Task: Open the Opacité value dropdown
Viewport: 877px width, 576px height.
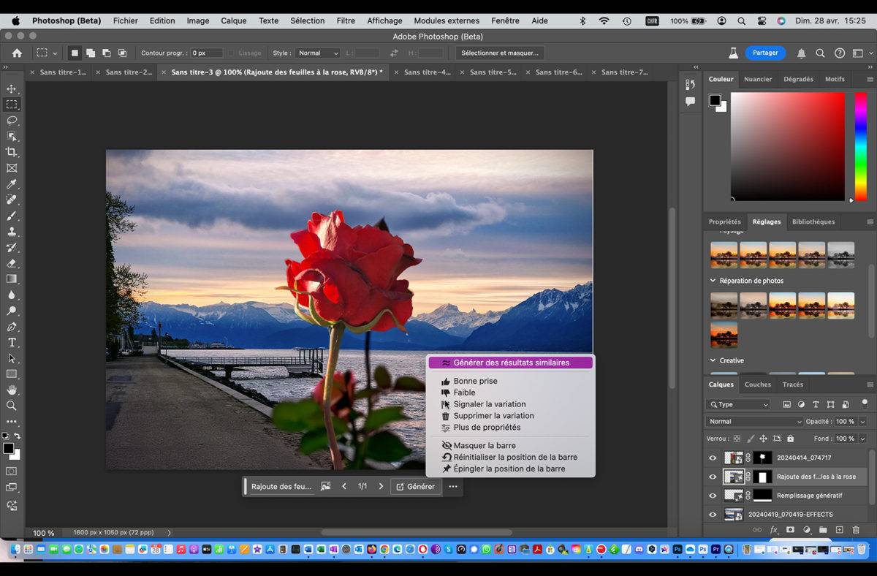Action: tap(863, 422)
